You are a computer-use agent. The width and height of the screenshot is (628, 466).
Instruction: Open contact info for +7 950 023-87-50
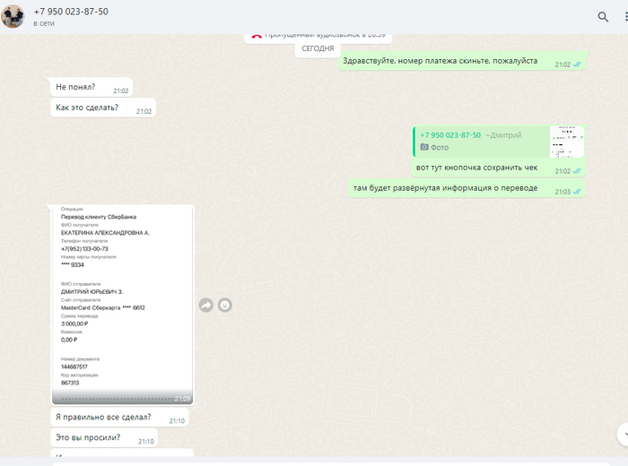click(71, 12)
